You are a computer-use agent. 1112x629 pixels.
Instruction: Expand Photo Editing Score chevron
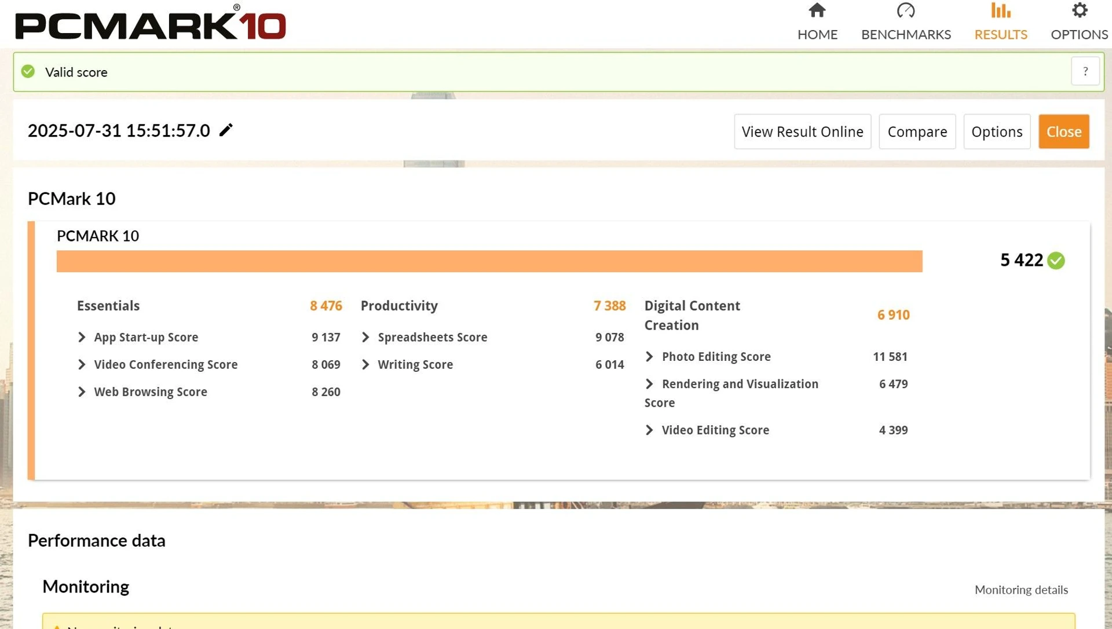click(x=649, y=357)
